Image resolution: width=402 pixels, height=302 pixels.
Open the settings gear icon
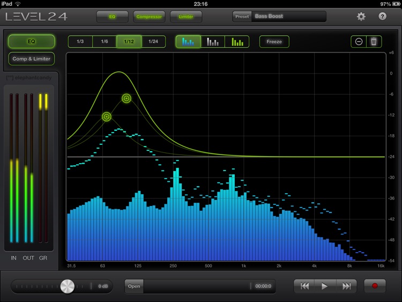tap(361, 17)
